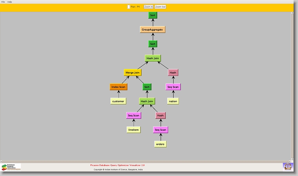Open the File menu
This screenshot has height=176, width=298.
pos(3,2)
